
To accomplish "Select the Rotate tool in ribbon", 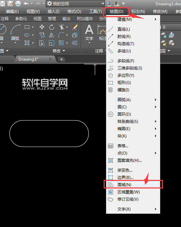I will click(x=51, y=27).
